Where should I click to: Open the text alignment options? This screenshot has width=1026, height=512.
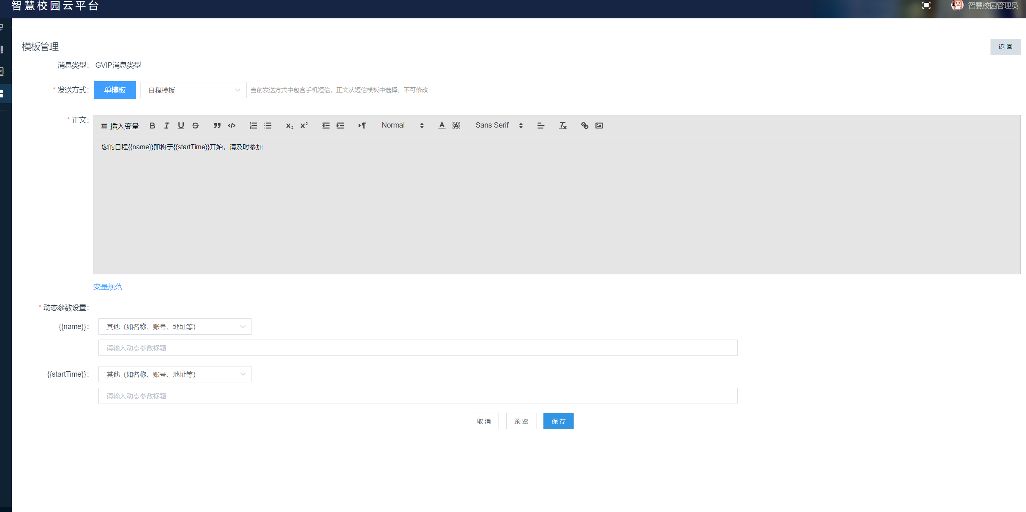(x=541, y=126)
